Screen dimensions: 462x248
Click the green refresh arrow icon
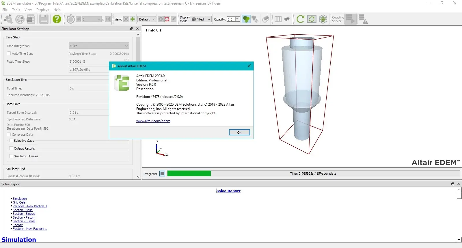[300, 19]
